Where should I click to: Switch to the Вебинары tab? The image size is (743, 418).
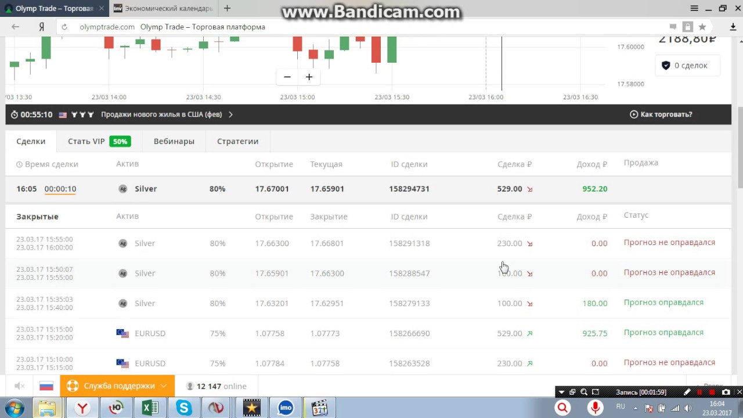tap(174, 141)
